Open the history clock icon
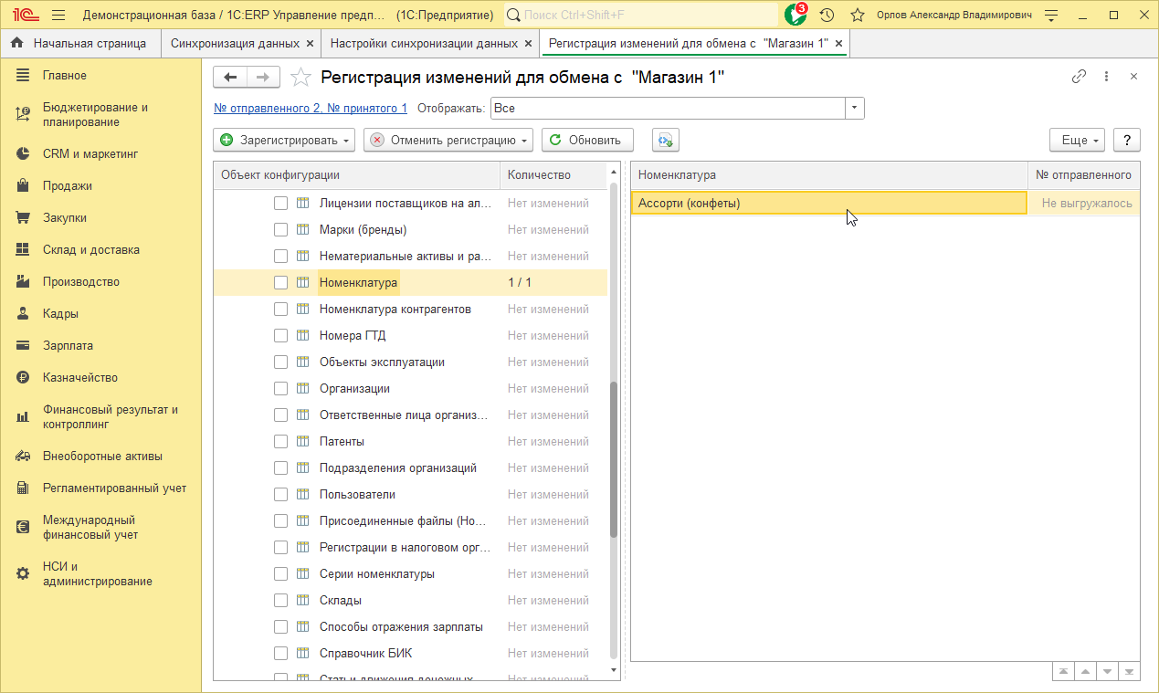Screen dimensions: 1159x693 tap(827, 15)
